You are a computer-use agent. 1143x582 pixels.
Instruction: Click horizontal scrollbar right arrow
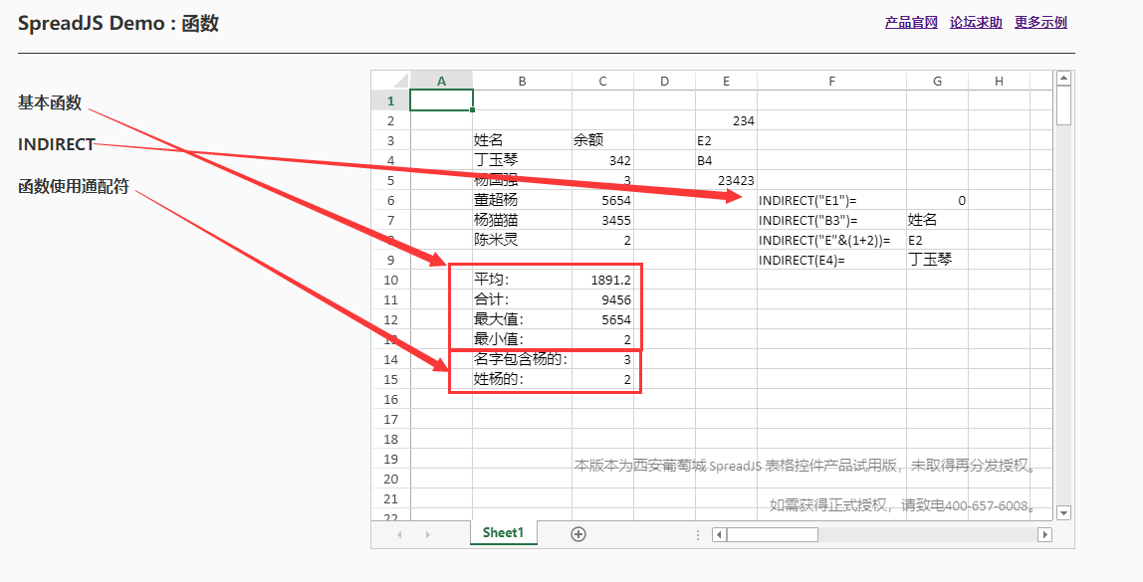pos(1045,534)
